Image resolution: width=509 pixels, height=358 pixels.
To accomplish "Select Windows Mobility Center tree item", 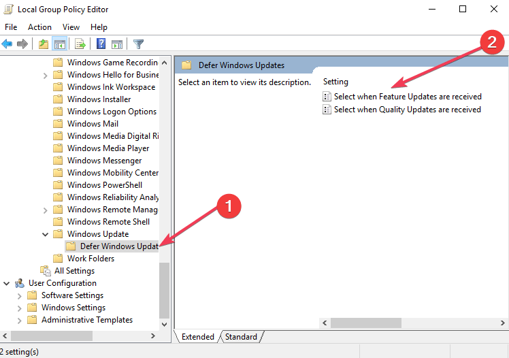I will 113,173.
